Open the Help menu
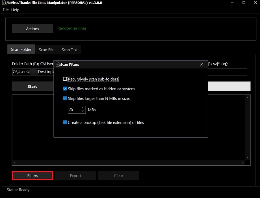This screenshot has width=260, height=198. coord(15,10)
